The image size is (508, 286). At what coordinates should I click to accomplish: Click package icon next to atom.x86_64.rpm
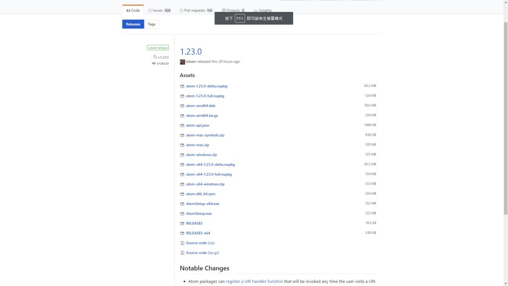182,194
